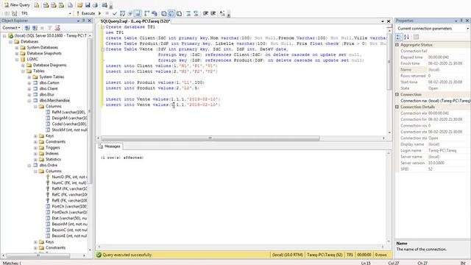
Task: Open a New Query window
Action: point(17,5)
